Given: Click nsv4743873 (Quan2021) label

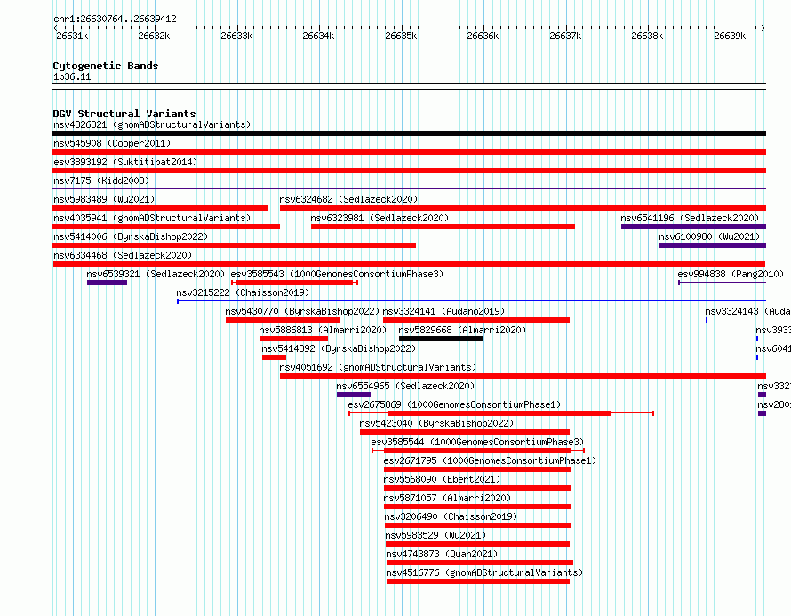Looking at the screenshot, I should click(442, 554).
